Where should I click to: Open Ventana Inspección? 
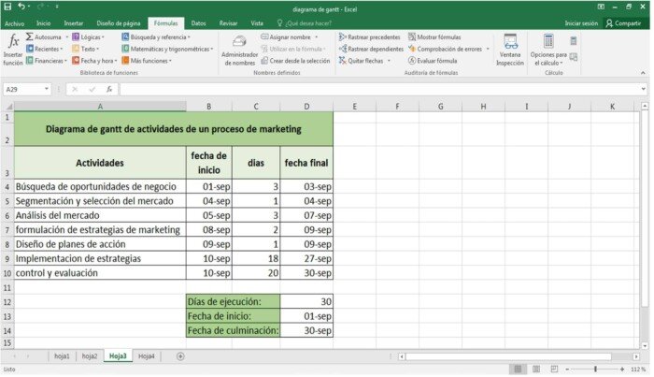click(510, 49)
